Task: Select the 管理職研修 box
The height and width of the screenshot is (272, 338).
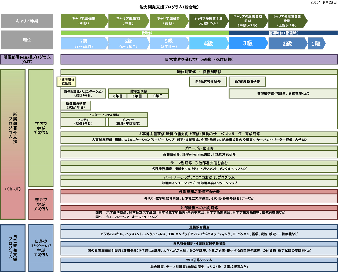Action: coord(283,93)
